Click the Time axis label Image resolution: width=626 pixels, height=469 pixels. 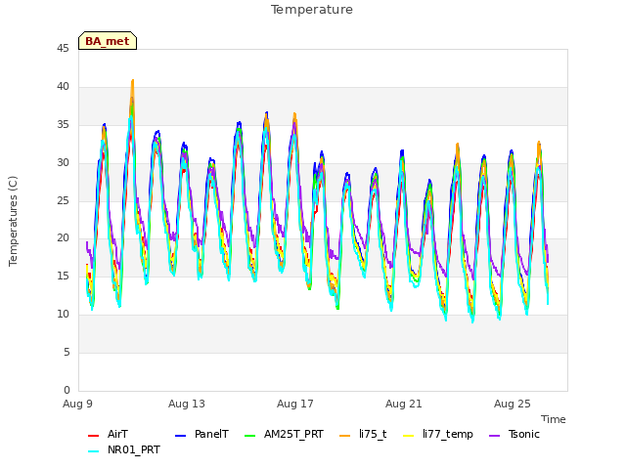(x=554, y=419)
